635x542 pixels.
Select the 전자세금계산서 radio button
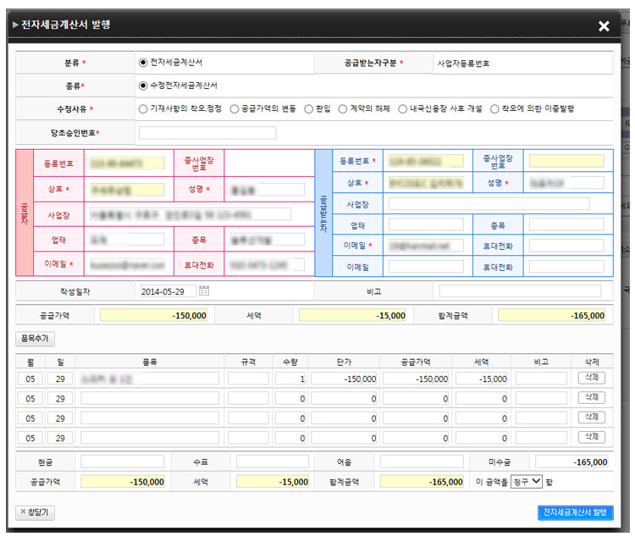(143, 63)
